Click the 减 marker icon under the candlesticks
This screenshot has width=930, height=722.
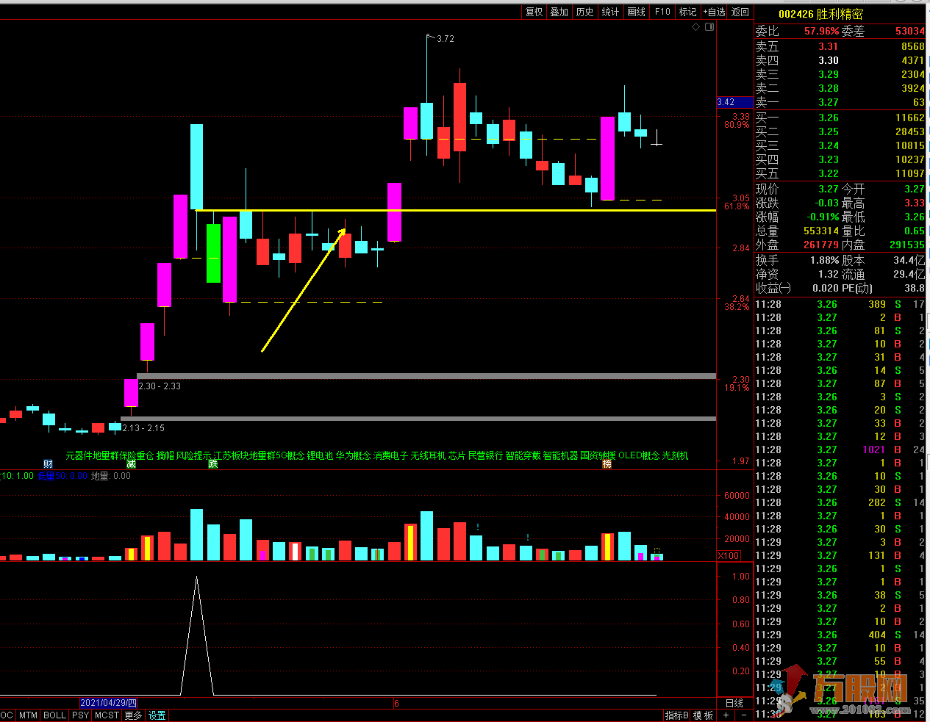pyautogui.click(x=131, y=463)
